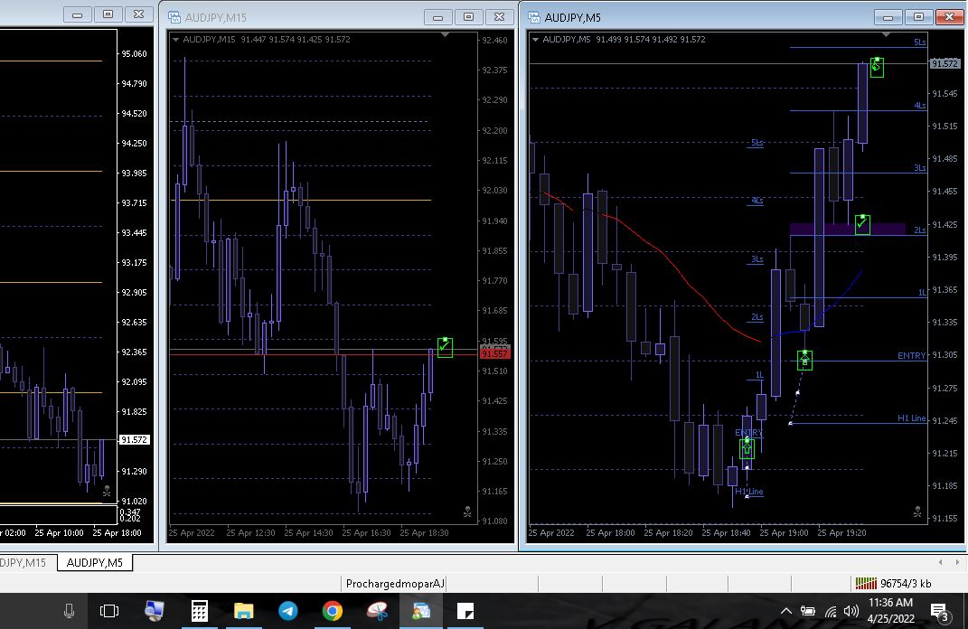Click the lower H1 Line label
This screenshot has width=968, height=629.
coord(749,492)
